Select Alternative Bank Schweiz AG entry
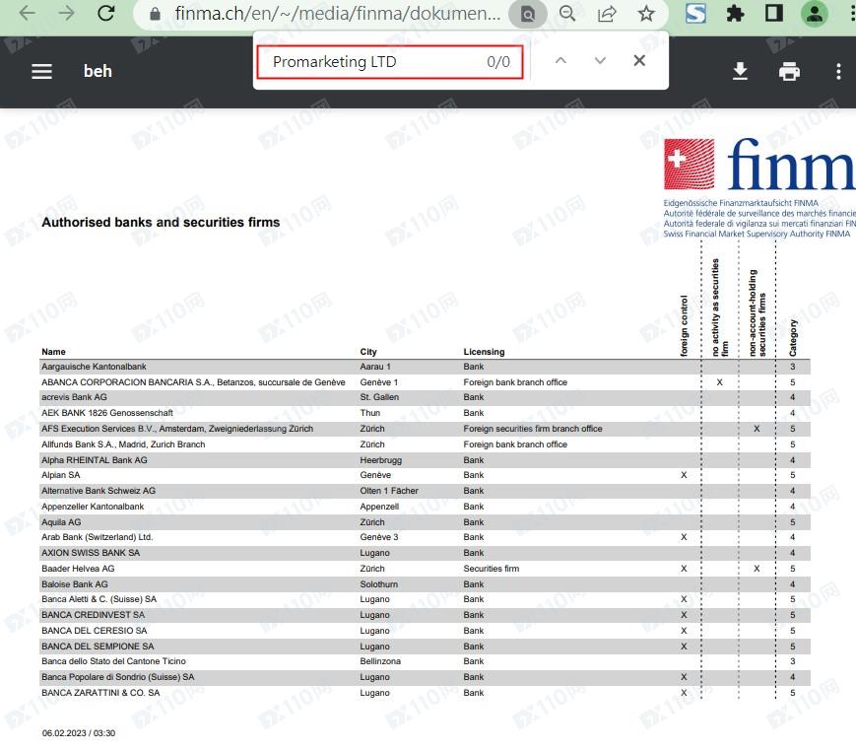Viewport: 856px width, 750px height. [99, 491]
